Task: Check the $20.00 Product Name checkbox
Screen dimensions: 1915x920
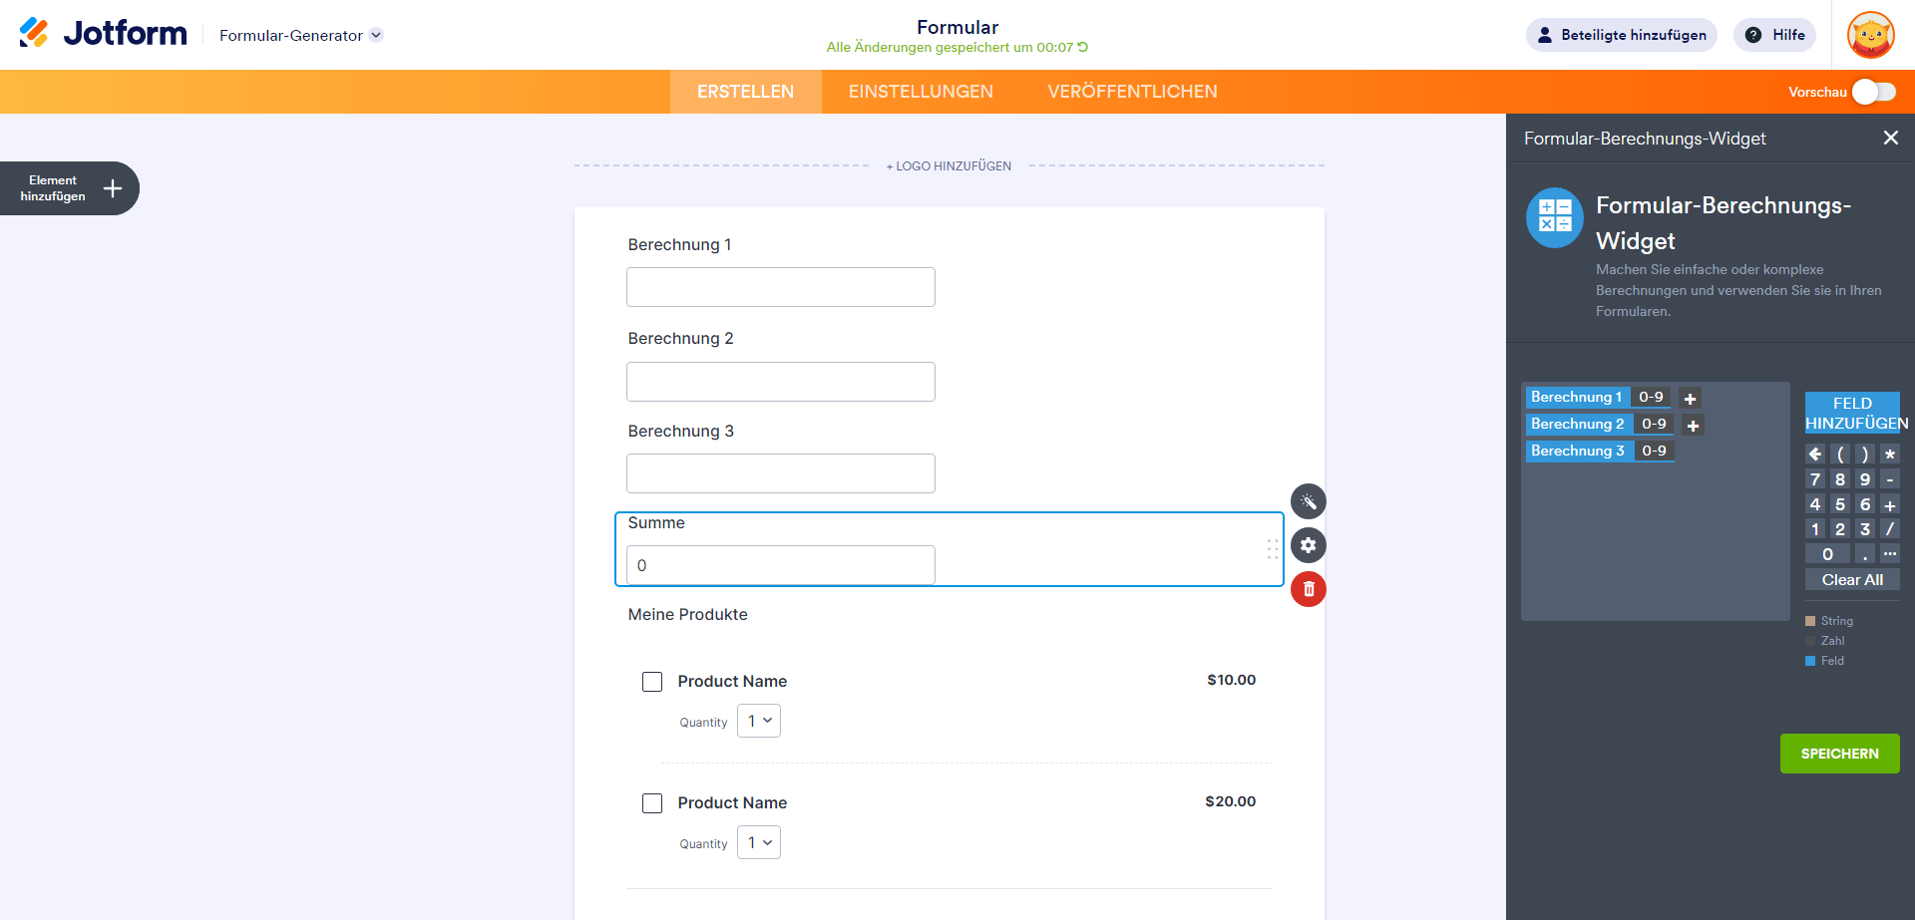Action: 652,803
